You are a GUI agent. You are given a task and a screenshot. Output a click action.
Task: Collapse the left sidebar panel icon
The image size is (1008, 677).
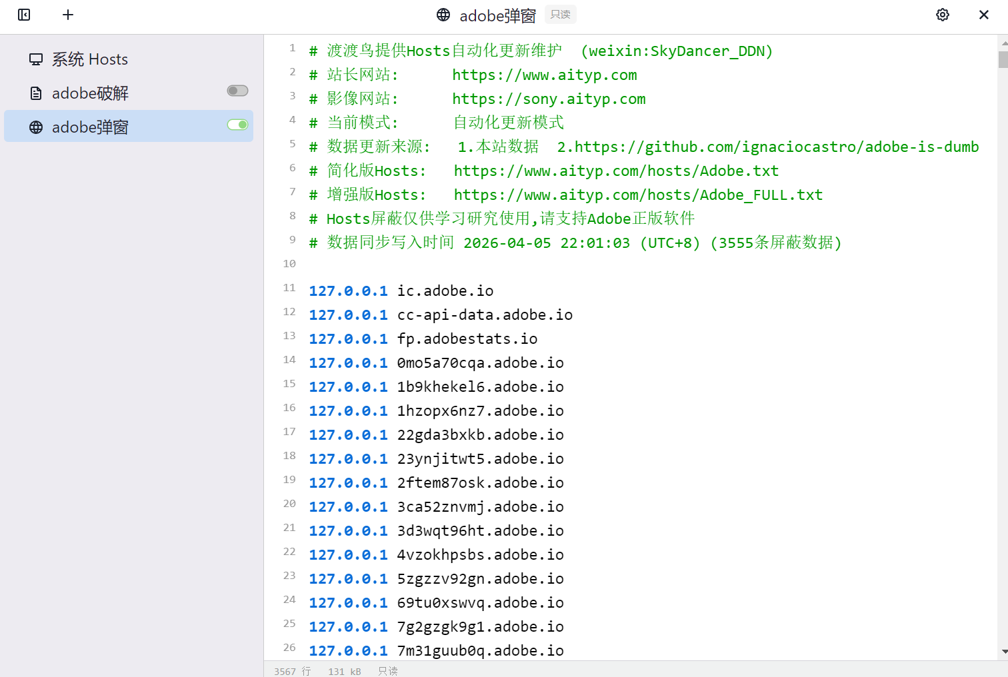pyautogui.click(x=24, y=15)
